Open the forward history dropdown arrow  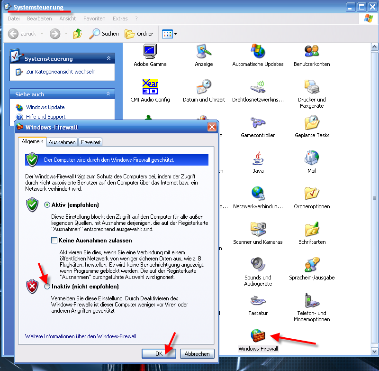tap(66, 34)
